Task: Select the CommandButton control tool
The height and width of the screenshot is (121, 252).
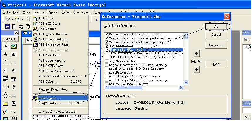Action: point(14,63)
